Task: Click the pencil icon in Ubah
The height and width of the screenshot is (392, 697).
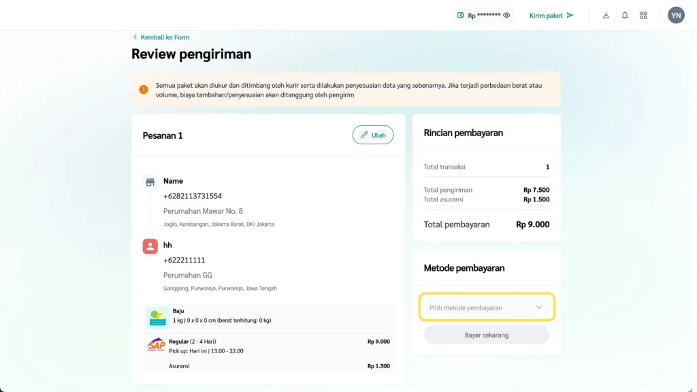Action: tap(364, 135)
